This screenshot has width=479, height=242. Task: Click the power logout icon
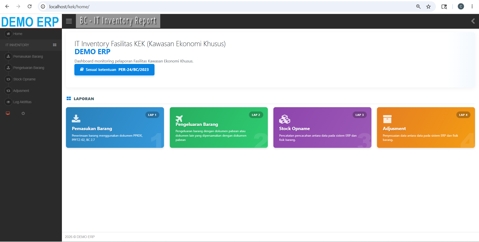(23, 113)
